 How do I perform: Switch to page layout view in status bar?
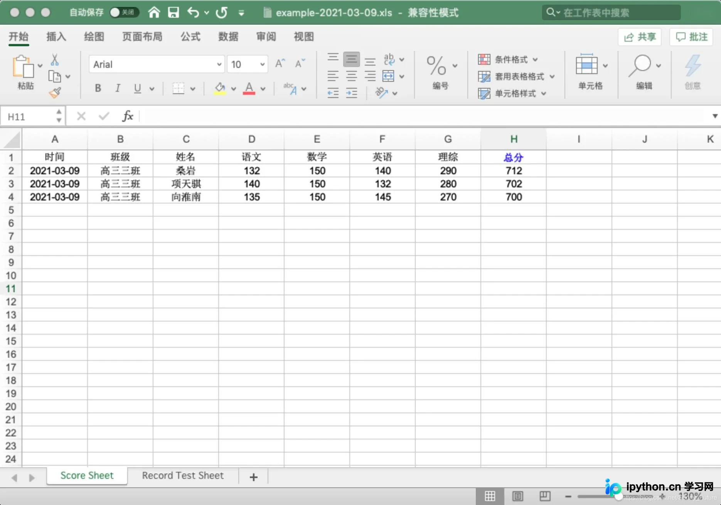pyautogui.click(x=517, y=496)
